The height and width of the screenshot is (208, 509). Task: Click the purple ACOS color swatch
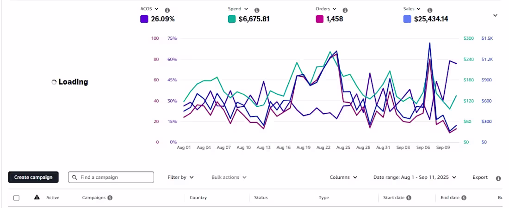tap(144, 19)
